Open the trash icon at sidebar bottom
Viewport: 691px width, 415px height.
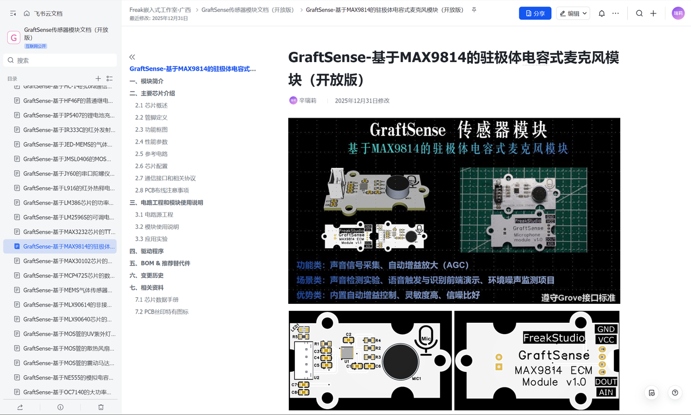101,407
